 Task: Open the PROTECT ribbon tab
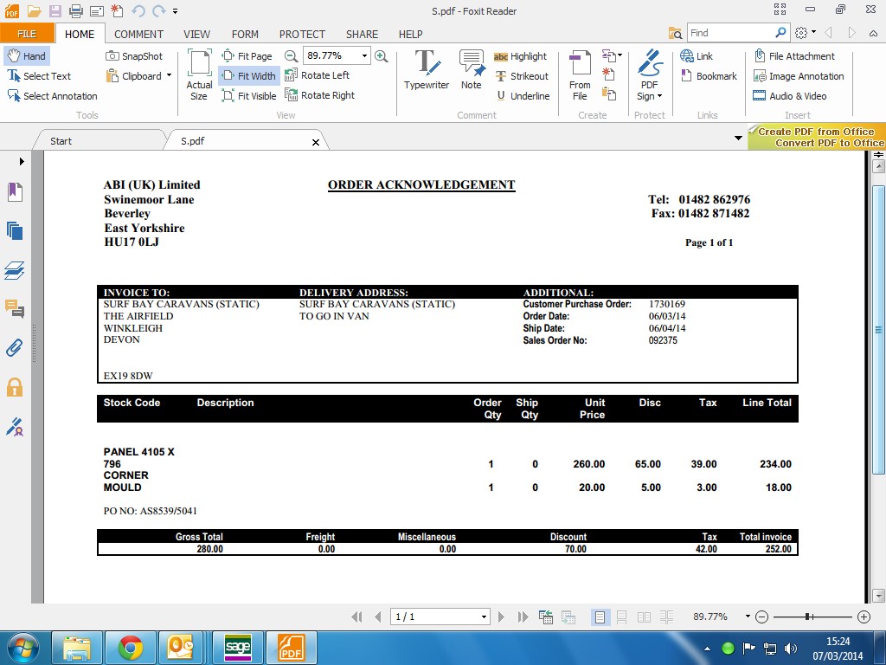pos(302,35)
